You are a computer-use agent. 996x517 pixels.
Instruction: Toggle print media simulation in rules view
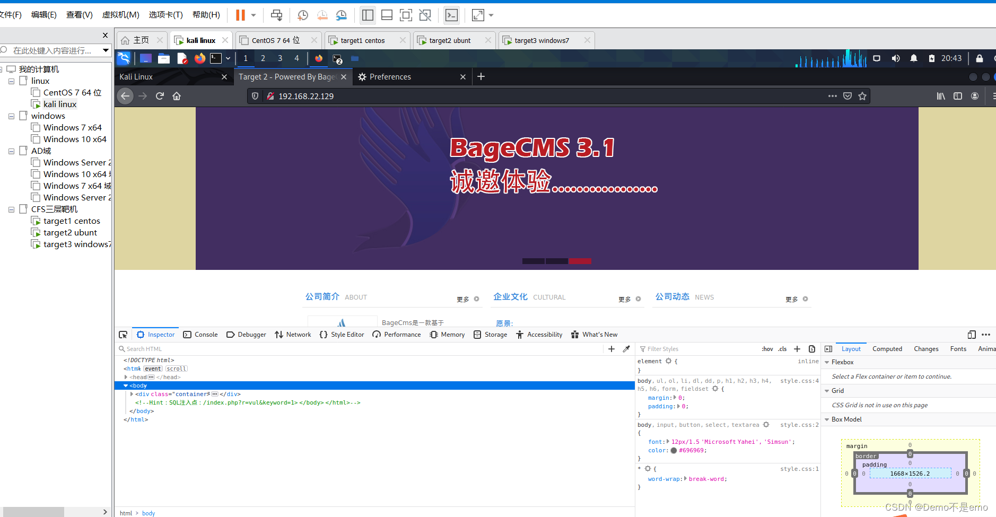812,349
